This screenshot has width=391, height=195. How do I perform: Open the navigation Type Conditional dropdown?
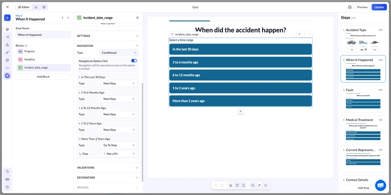pos(119,53)
